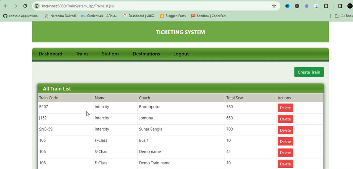Delete the train with code 108
353x169 pixels.
[x=285, y=164]
